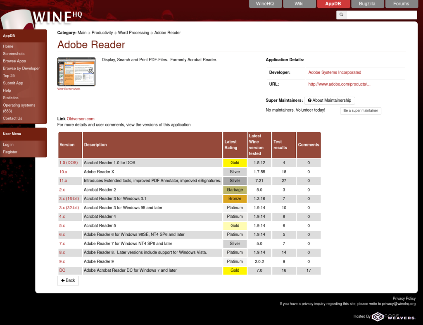Open Statistics in the sidebar

pyautogui.click(x=11, y=98)
